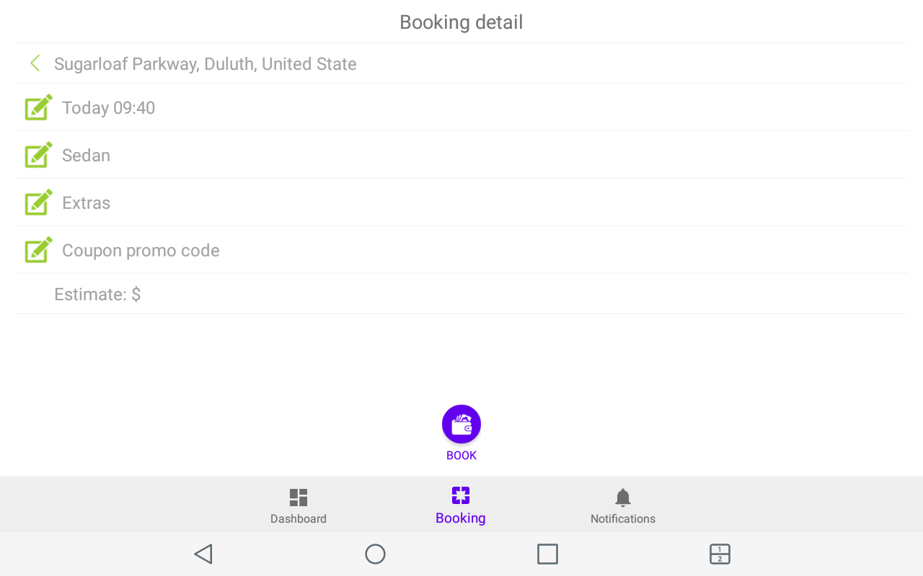Screen dimensions: 923x576
Task: Tap the green back chevron icon
Action: point(35,63)
